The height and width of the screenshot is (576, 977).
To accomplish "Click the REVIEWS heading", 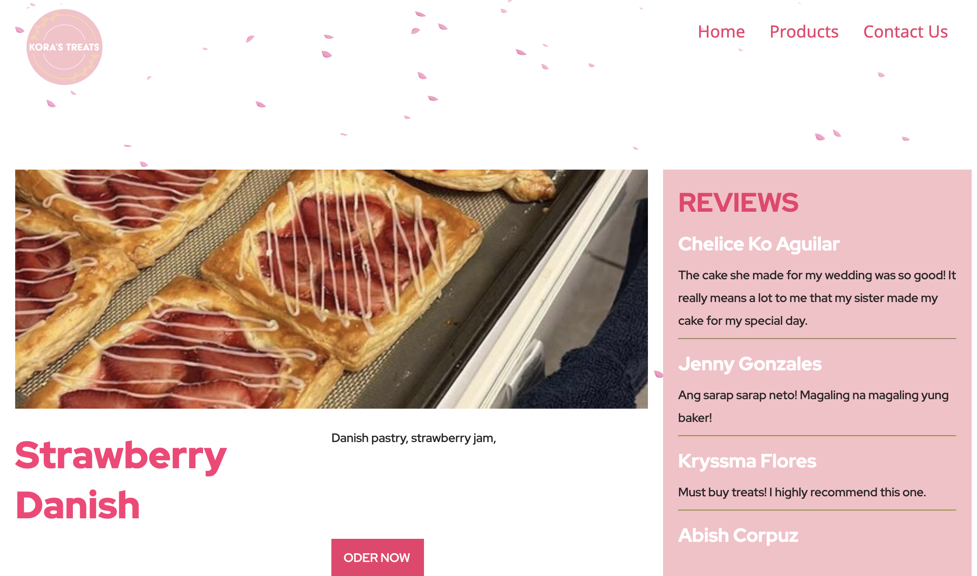I will coord(738,203).
